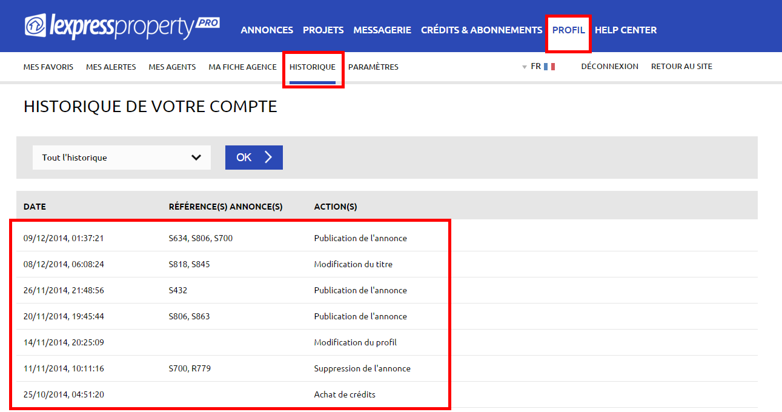Open the ANNONCES menu
Screen dimensions: 782x412
(x=267, y=30)
